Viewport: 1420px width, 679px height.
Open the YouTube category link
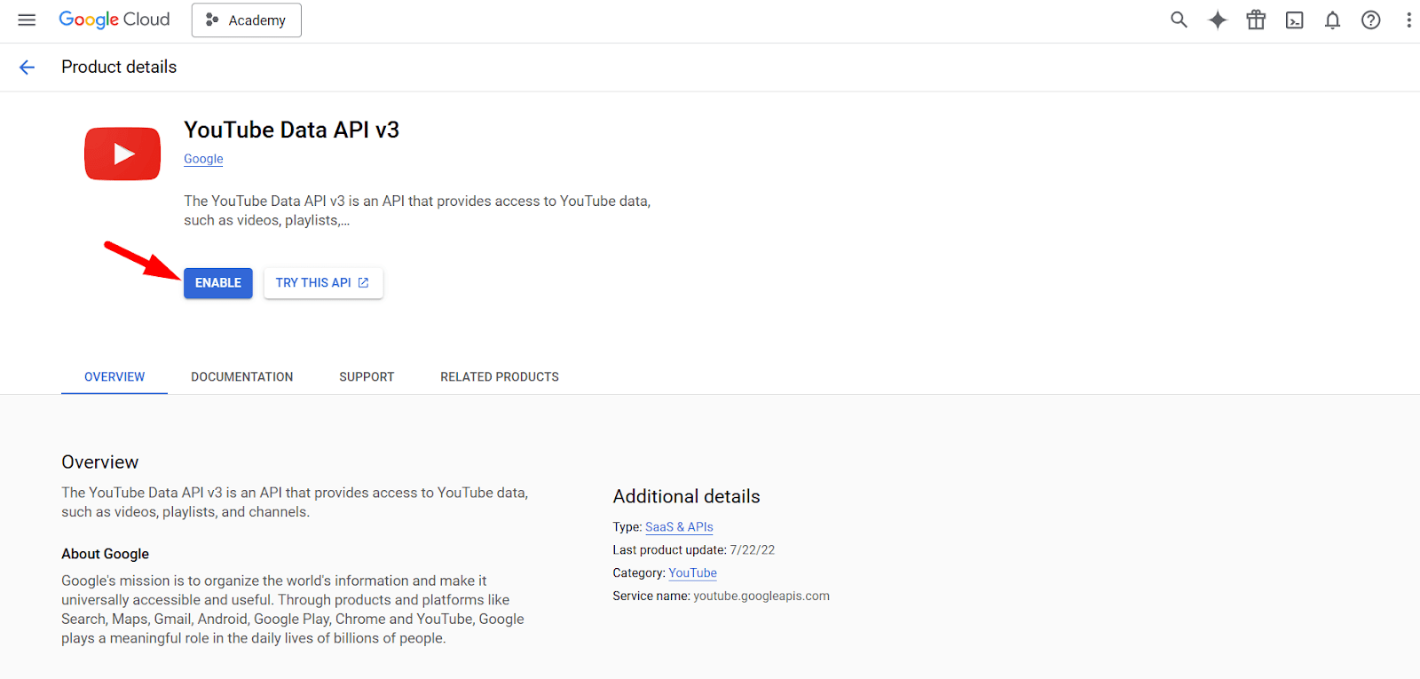[x=692, y=573]
